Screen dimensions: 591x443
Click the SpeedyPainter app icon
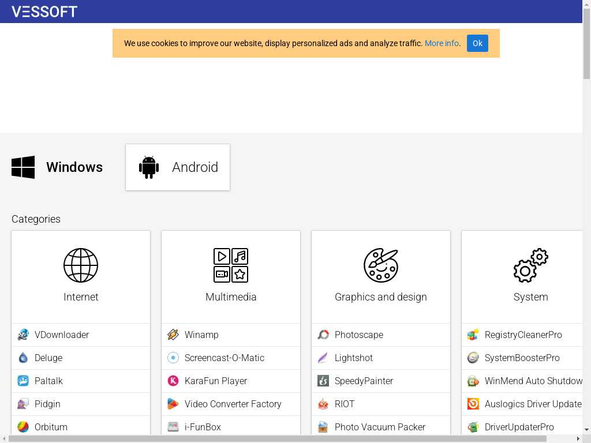click(x=323, y=381)
